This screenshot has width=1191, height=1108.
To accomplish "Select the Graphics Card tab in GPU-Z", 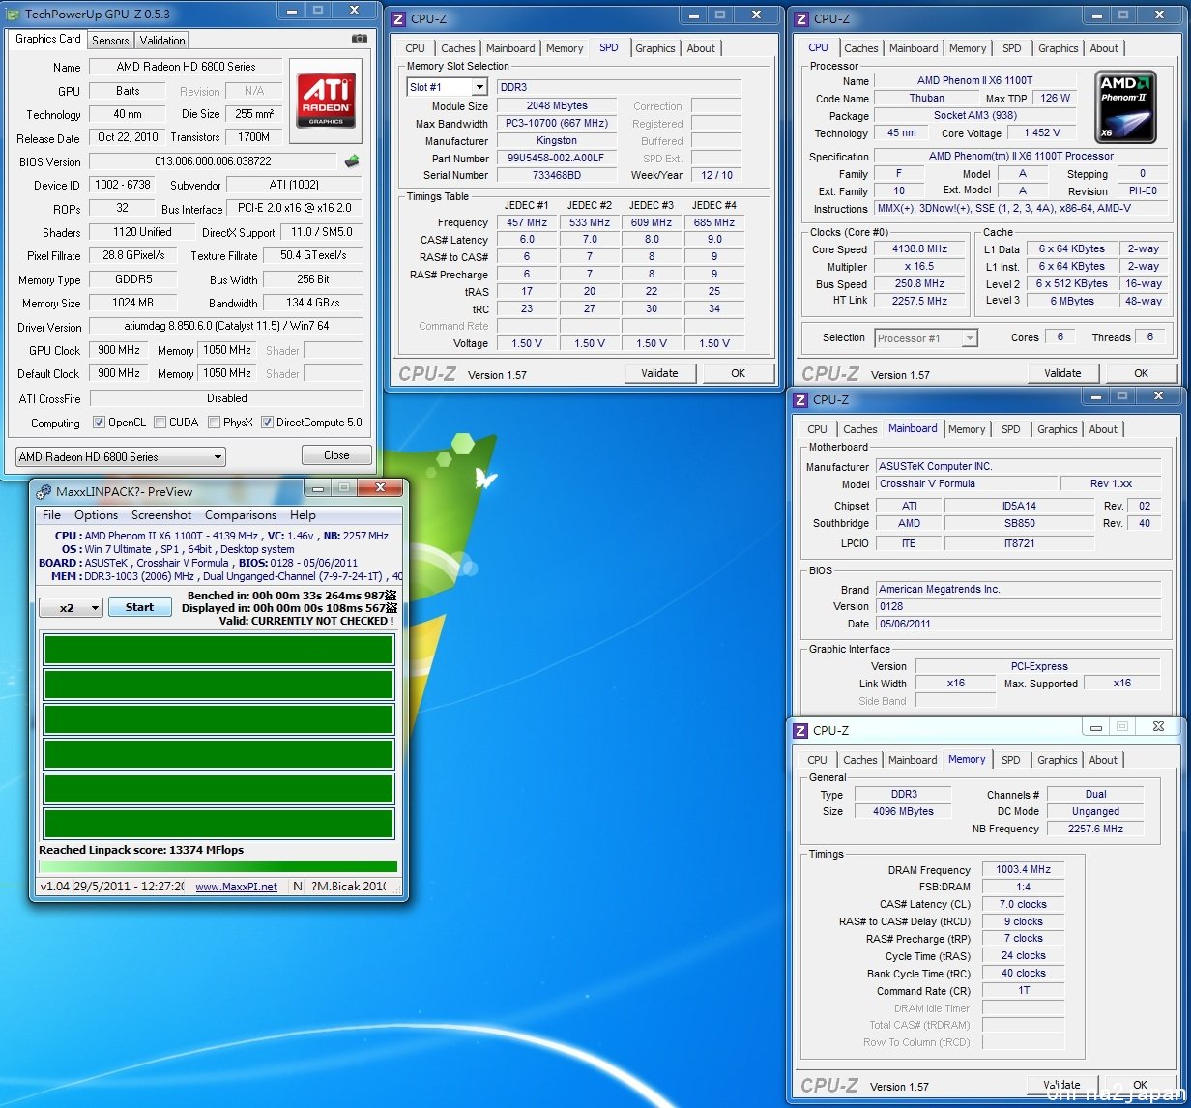I will 48,39.
